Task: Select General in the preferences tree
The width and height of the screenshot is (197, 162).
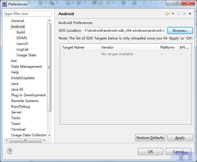Action: pos(17,21)
